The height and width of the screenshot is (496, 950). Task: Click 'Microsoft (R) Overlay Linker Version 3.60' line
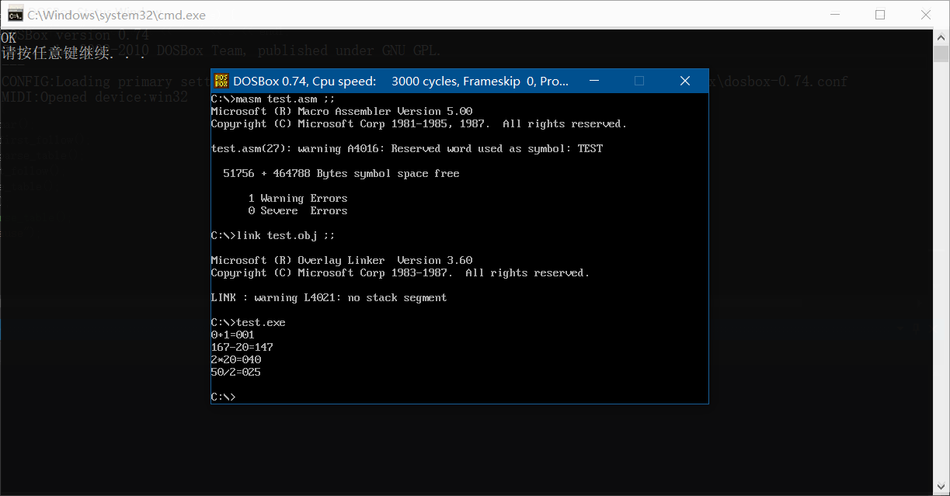(x=342, y=260)
